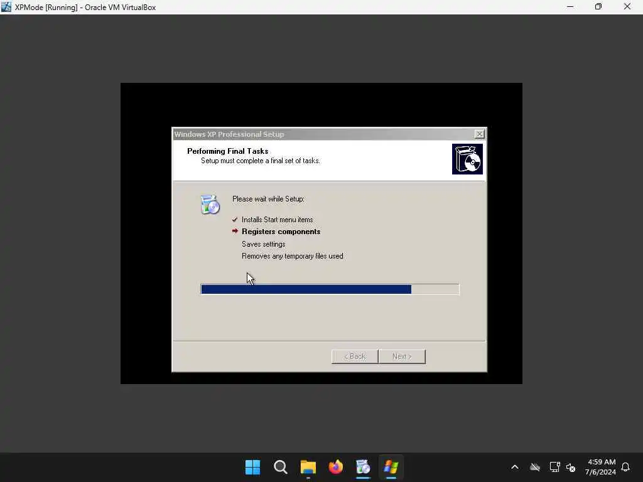Click the checkmark beside Installs Start menu items
The height and width of the screenshot is (482, 643).
coord(235,220)
